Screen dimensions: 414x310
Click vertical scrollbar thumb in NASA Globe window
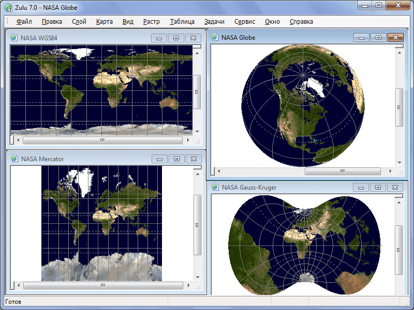pyautogui.click(x=398, y=107)
